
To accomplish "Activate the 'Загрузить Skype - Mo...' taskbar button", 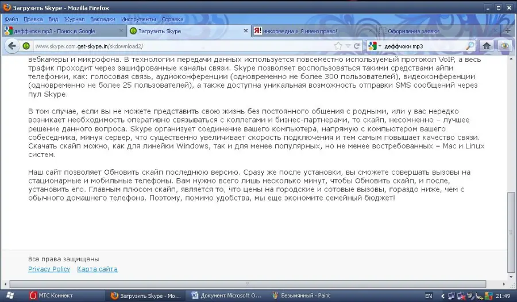I will (146, 296).
